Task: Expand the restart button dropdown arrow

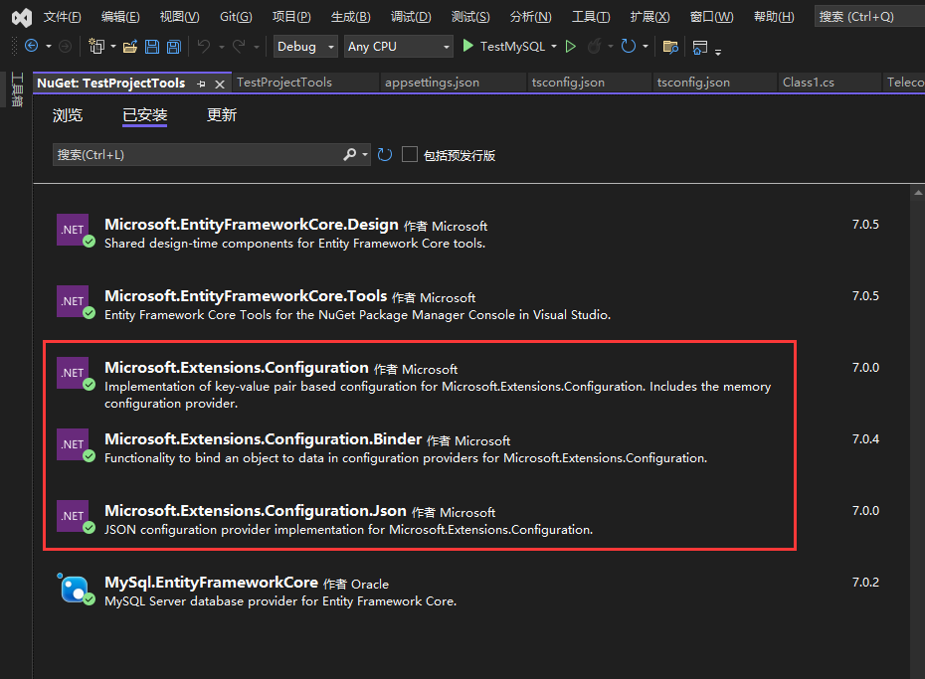Action: [x=646, y=46]
